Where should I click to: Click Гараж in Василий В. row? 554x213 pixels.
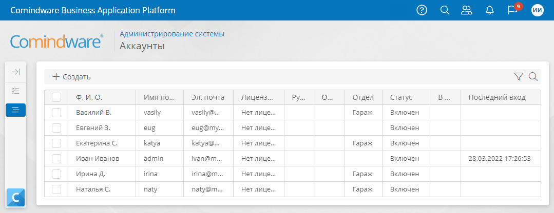[x=362, y=113]
